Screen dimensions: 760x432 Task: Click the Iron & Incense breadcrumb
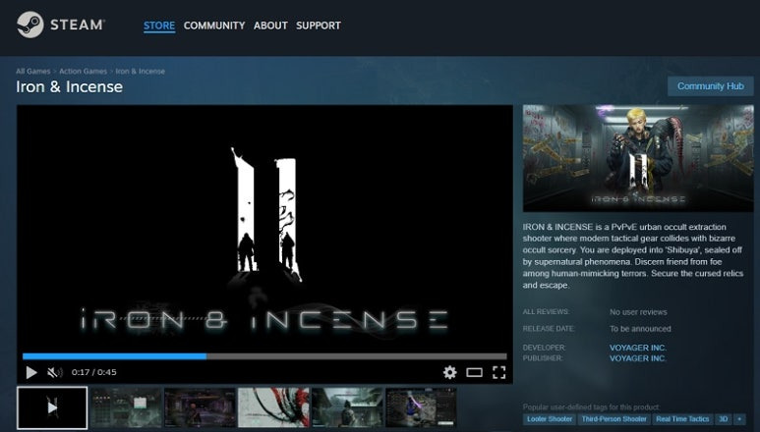coord(140,71)
